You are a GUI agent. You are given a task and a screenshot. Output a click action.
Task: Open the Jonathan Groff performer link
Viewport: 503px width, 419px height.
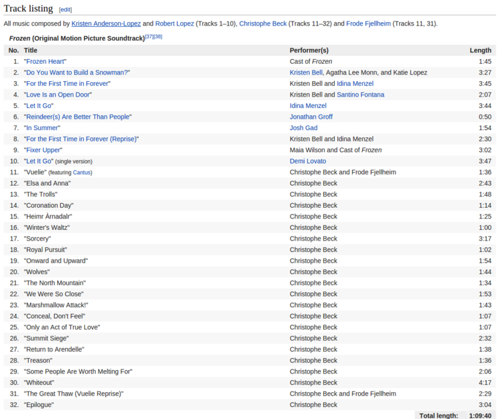[x=311, y=117]
